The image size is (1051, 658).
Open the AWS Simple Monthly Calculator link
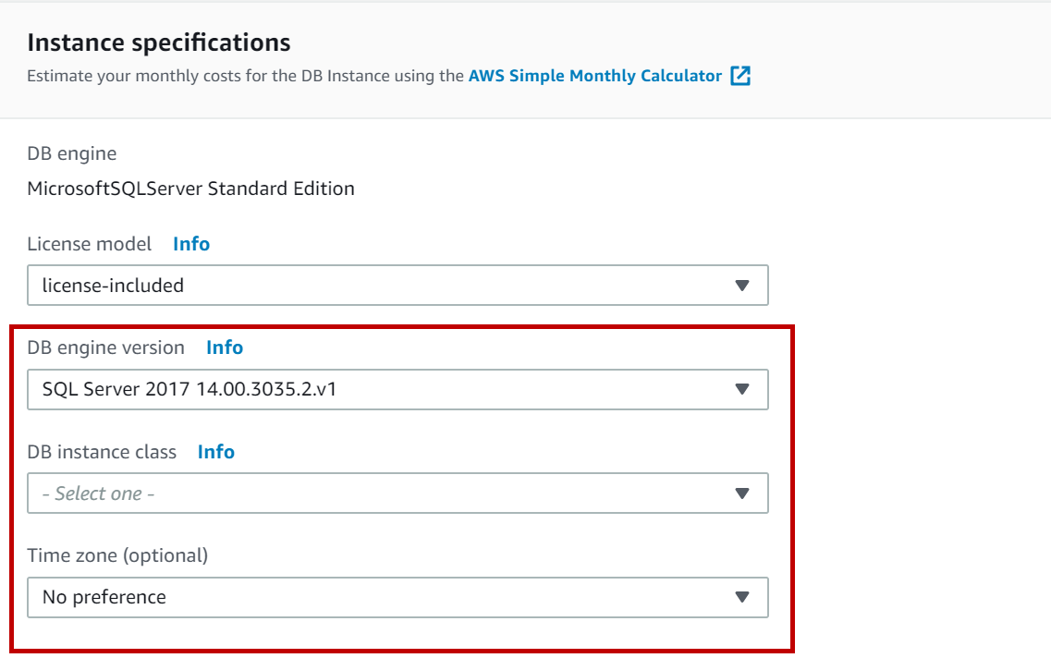point(594,77)
